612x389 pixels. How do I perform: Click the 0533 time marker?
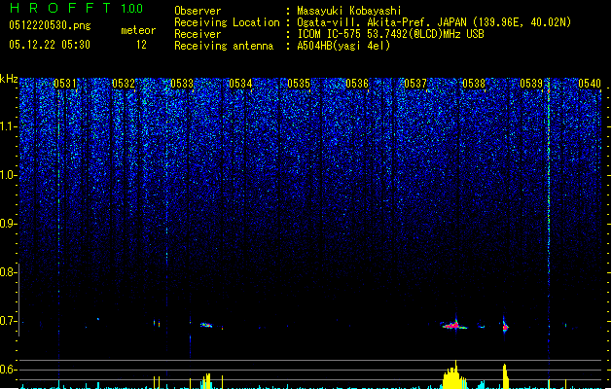coord(182,84)
